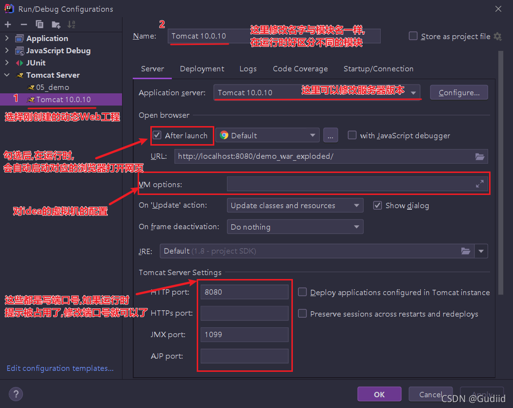Click the gear next to Store as project file

[497, 36]
